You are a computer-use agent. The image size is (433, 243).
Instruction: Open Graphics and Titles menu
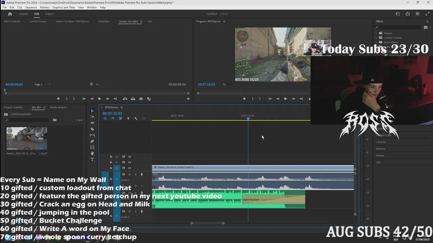point(64,7)
